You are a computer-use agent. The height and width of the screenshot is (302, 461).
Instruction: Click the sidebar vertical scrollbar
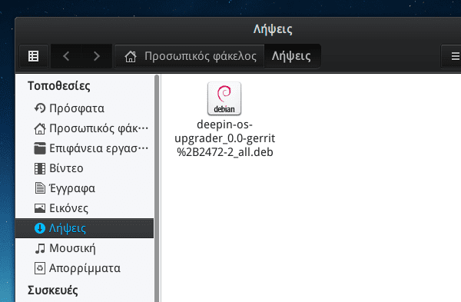[157, 188]
